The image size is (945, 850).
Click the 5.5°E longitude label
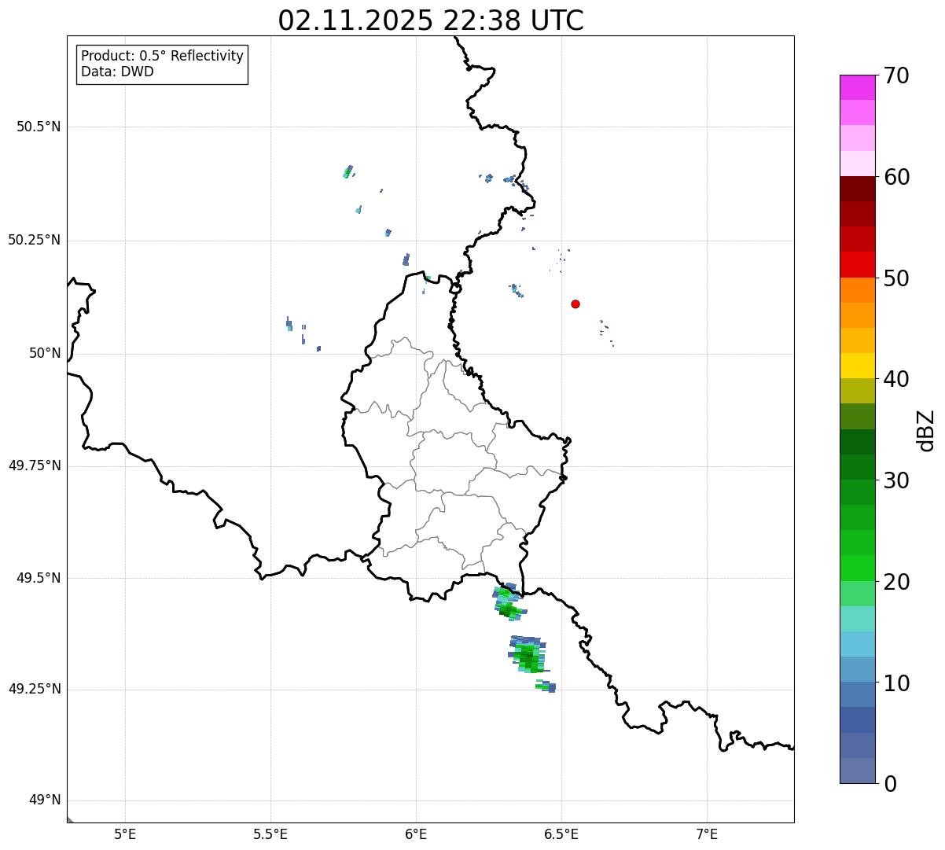tap(270, 834)
